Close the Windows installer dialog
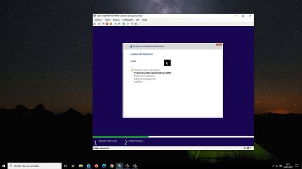The image size is (302, 169). [219, 45]
